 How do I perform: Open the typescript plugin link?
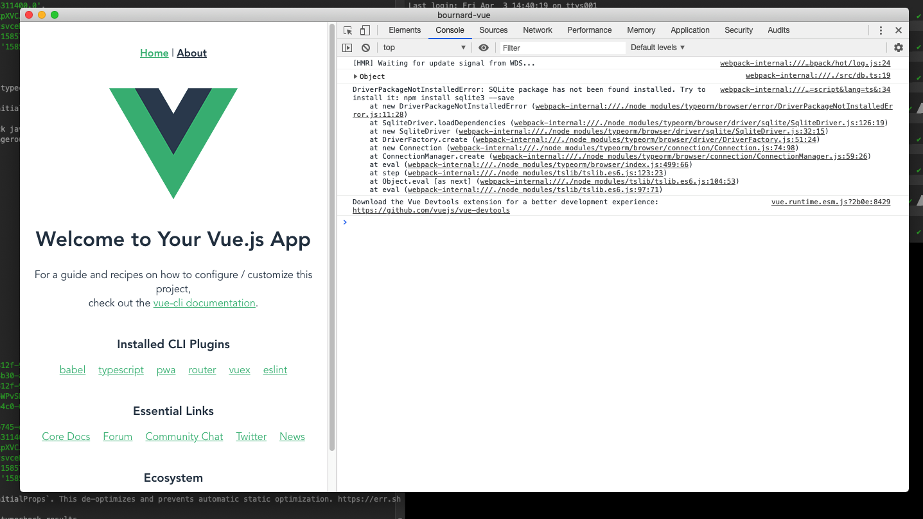121,370
